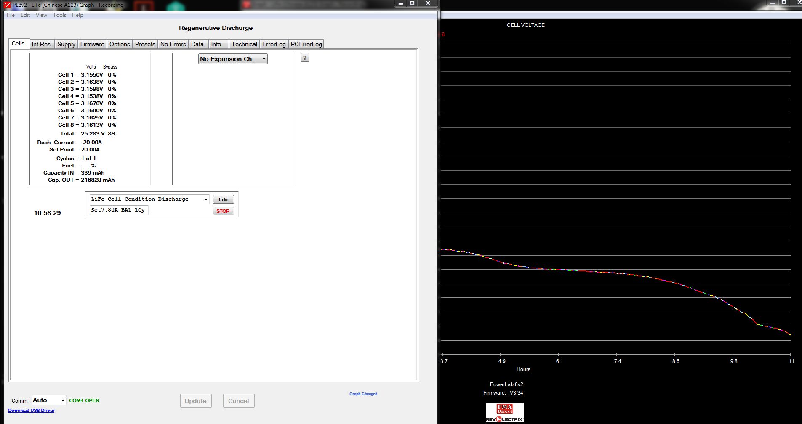The width and height of the screenshot is (802, 424).
Task: Open the File menu
Action: (11, 15)
